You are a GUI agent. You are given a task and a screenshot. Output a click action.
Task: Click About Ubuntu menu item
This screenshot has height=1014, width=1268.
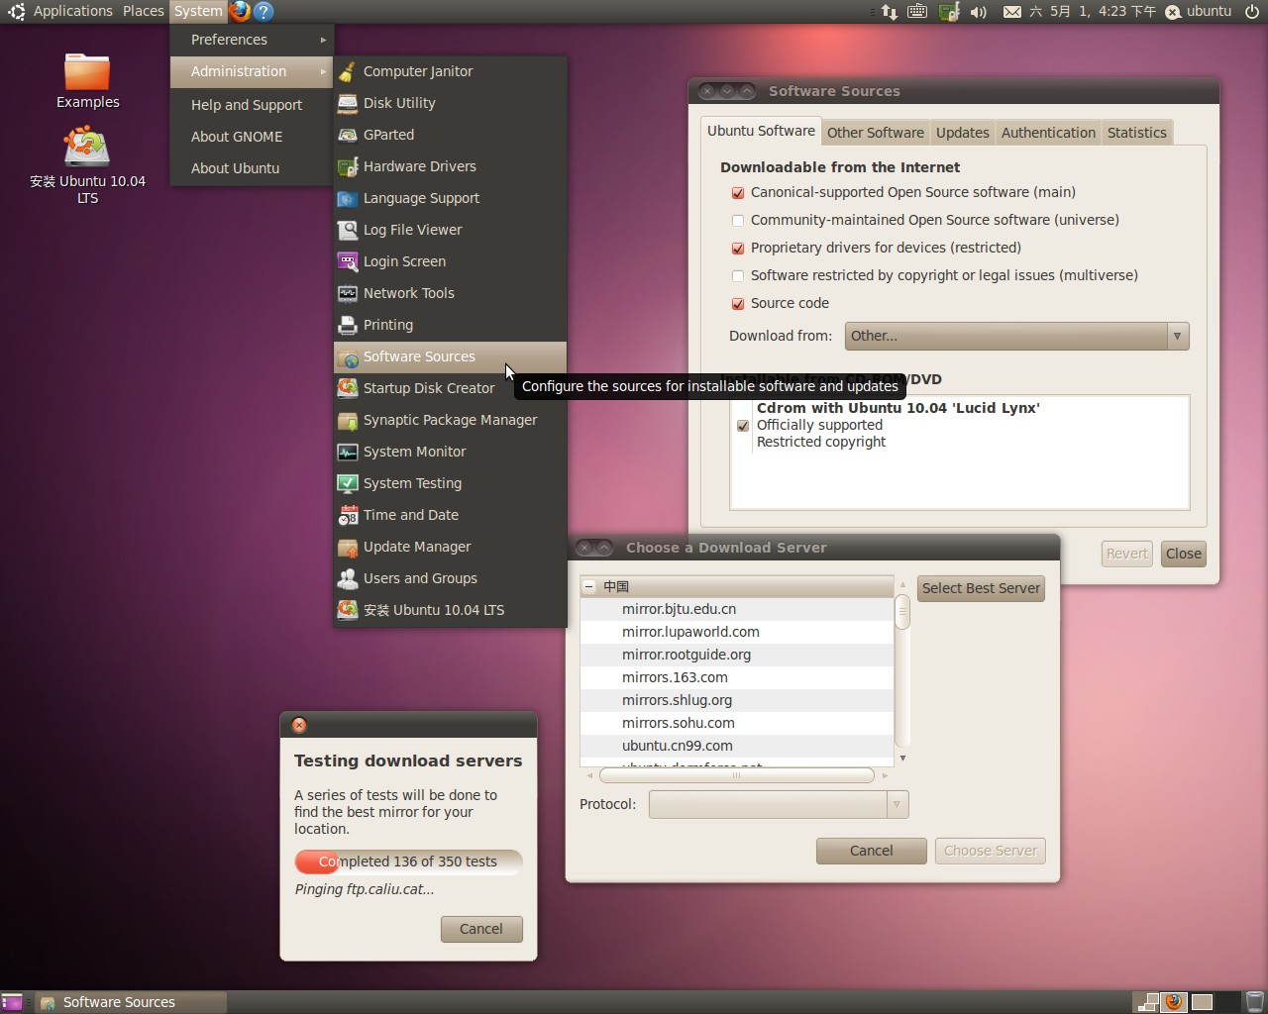click(x=252, y=168)
